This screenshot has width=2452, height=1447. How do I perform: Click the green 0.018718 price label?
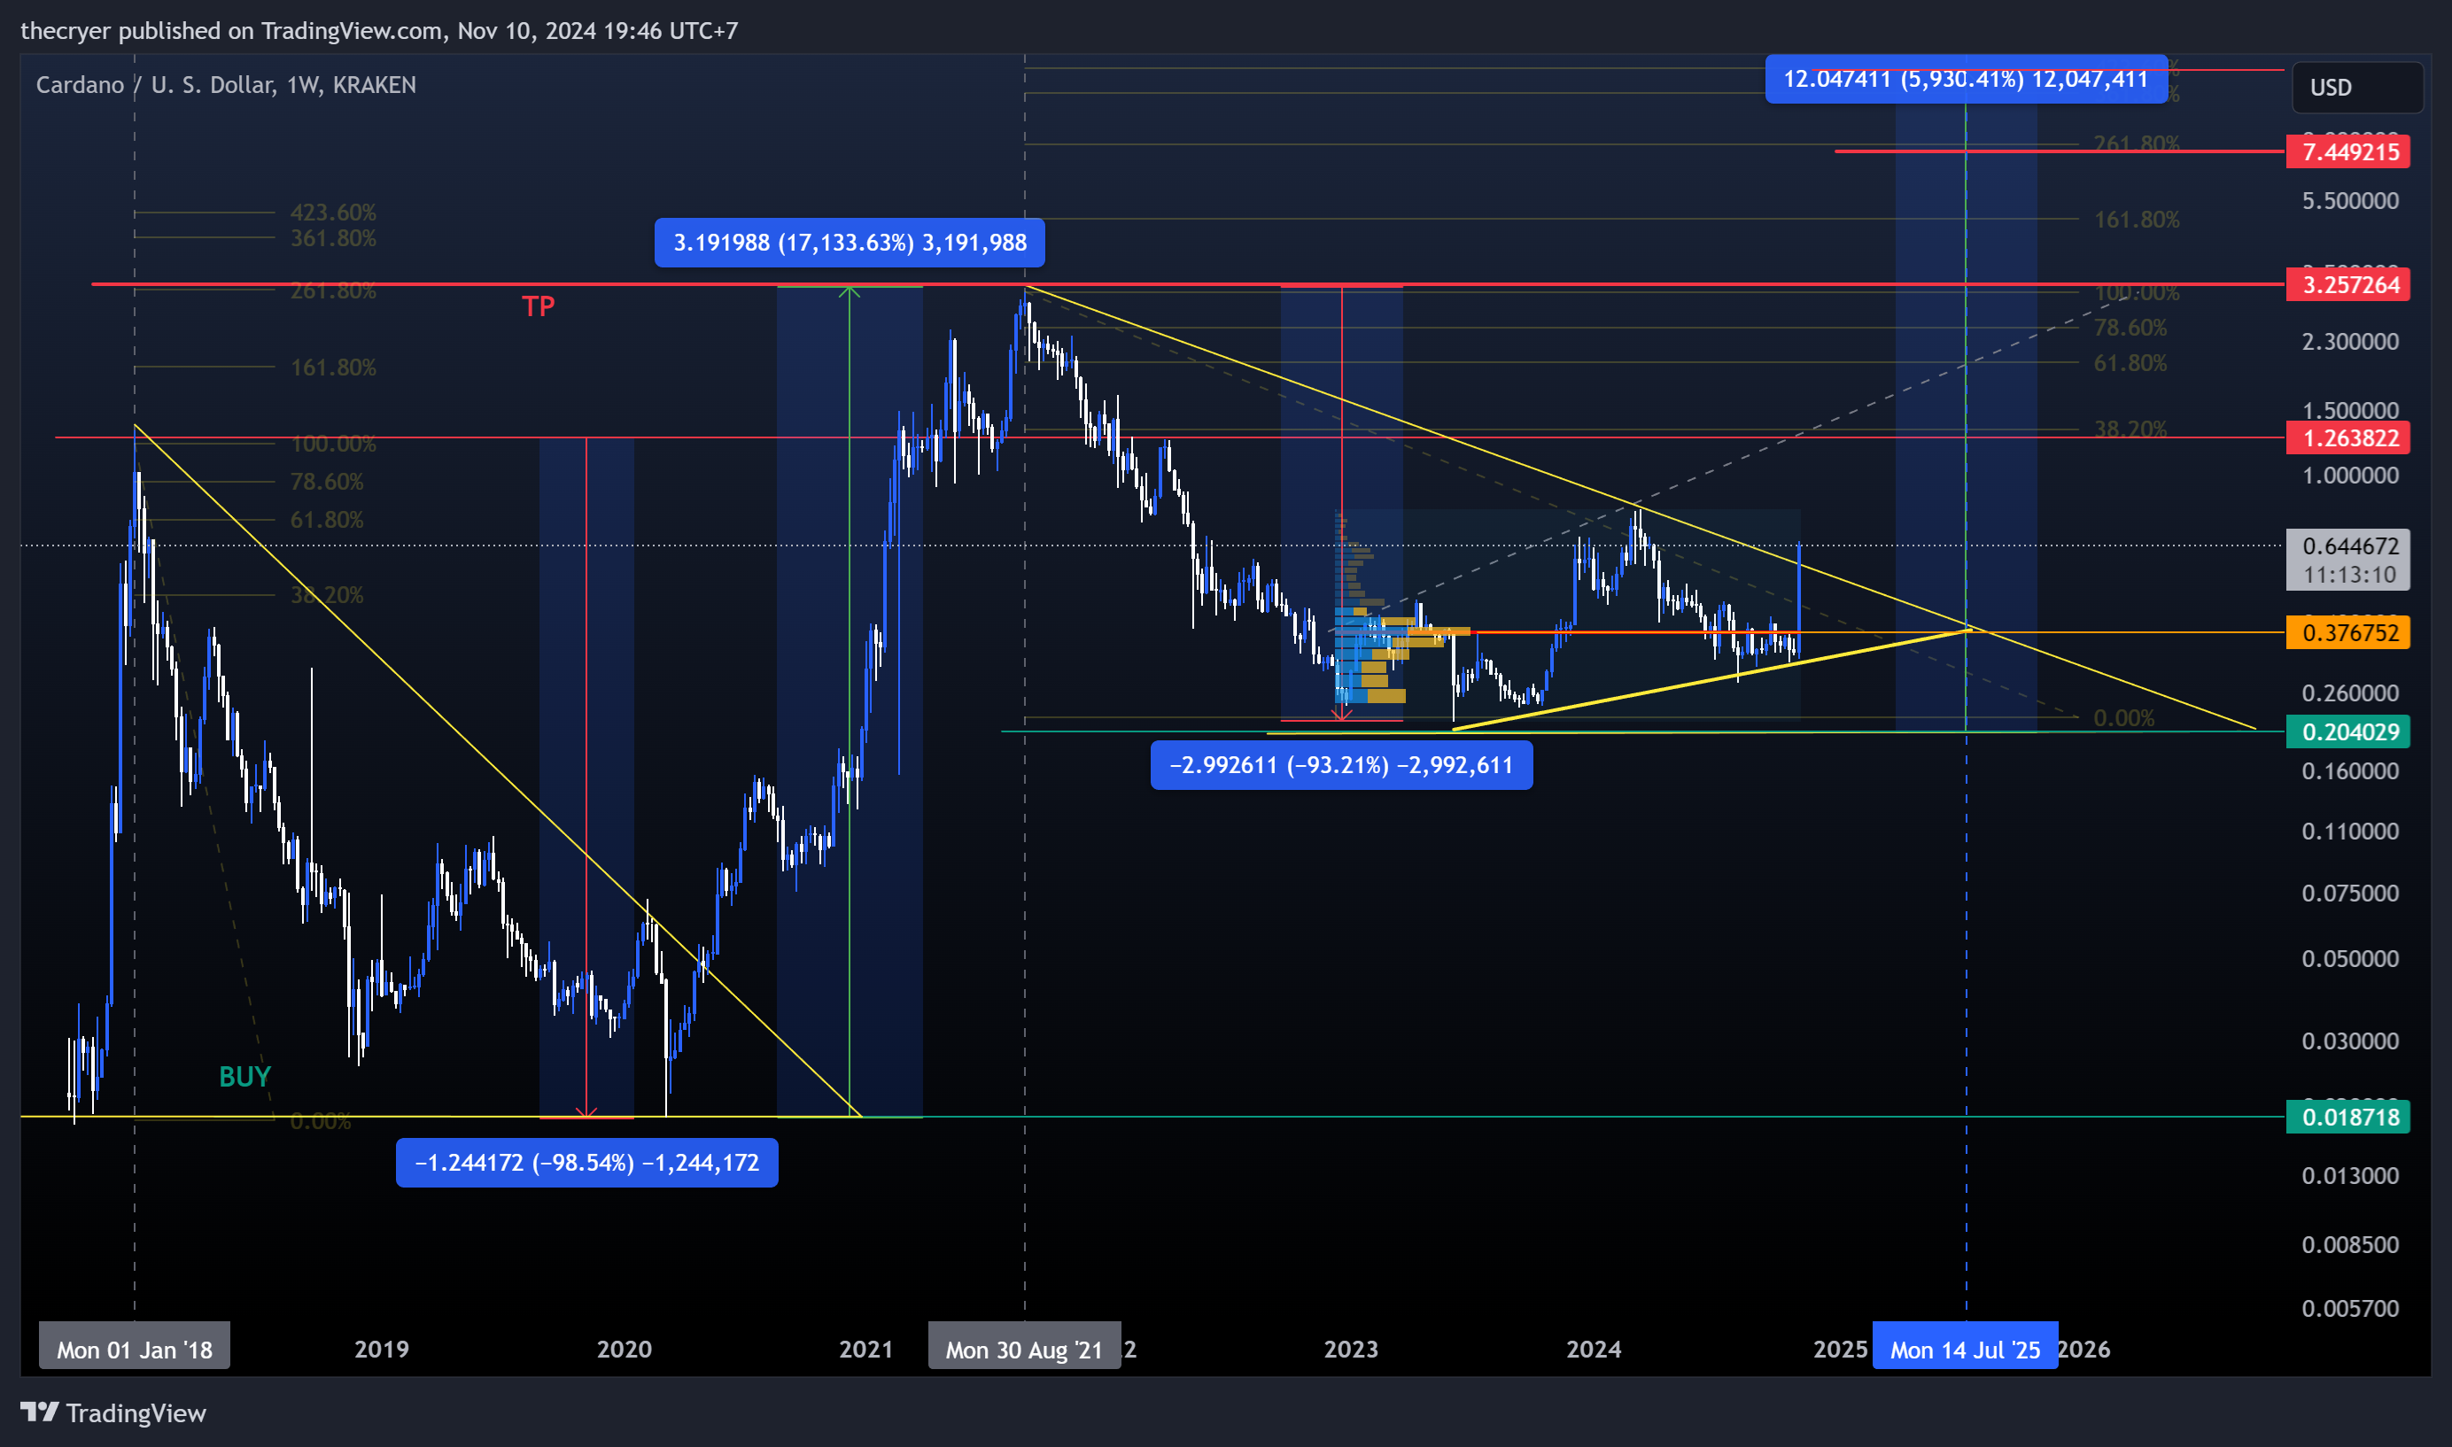point(2348,1118)
